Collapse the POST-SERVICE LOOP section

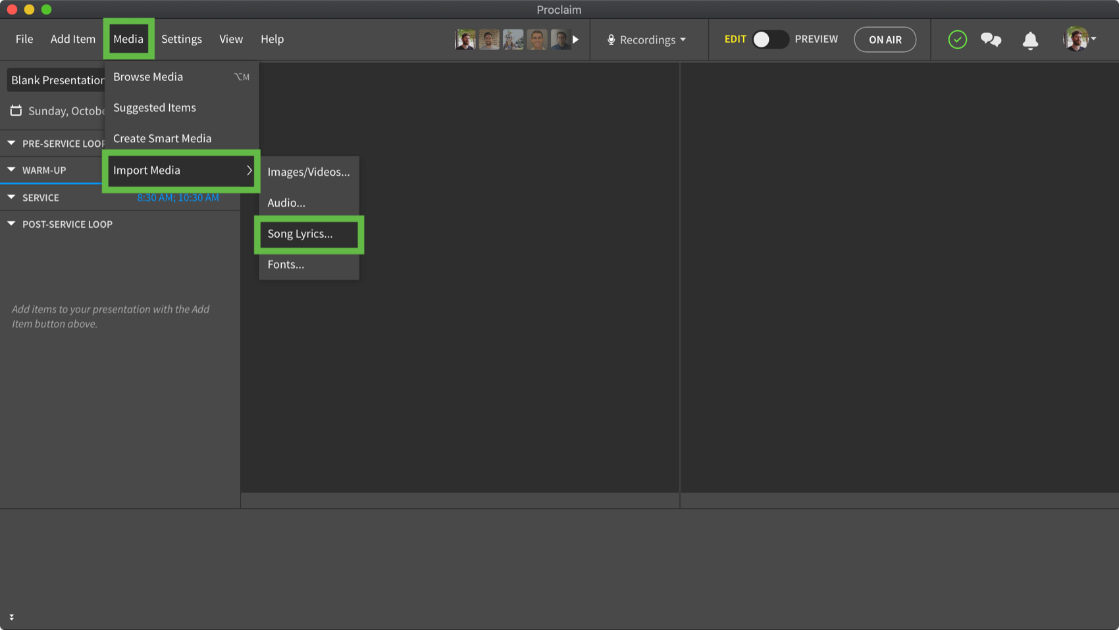click(11, 224)
